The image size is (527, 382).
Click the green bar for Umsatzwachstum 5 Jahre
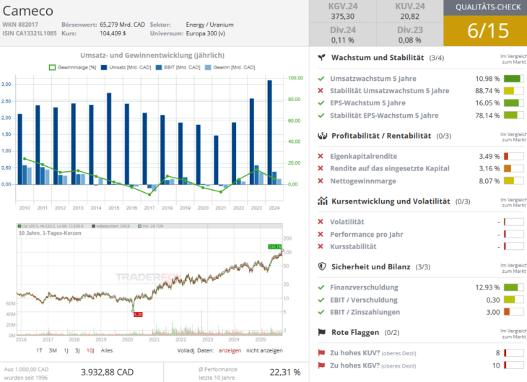tap(513, 78)
